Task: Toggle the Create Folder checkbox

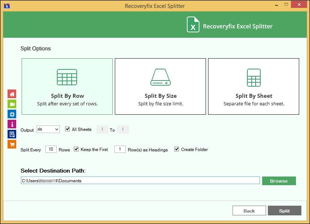Action: [176, 149]
